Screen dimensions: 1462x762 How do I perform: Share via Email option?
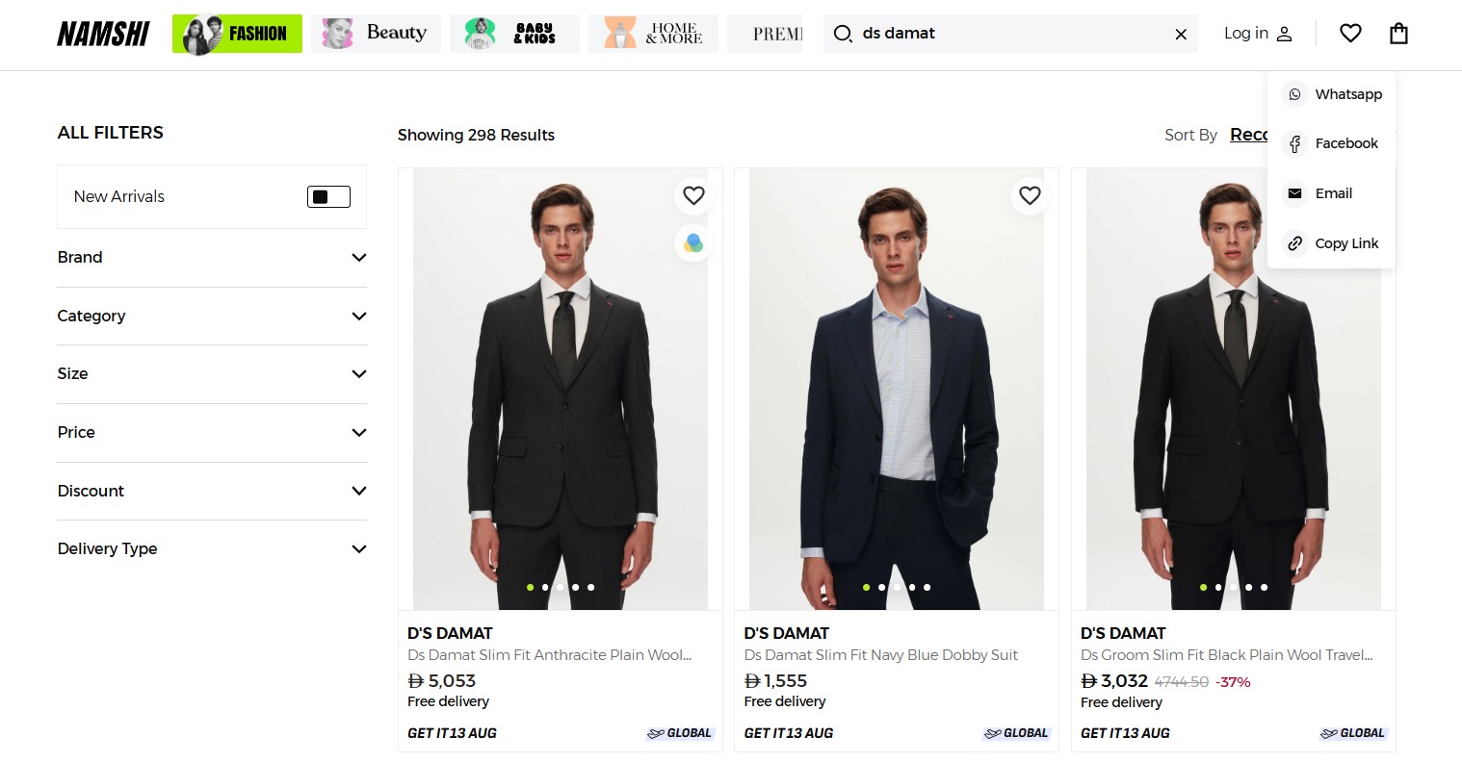click(x=1332, y=193)
